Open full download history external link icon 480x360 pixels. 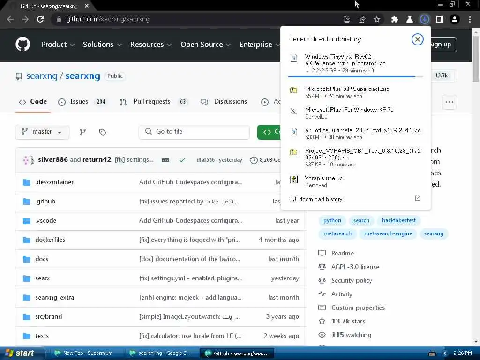point(418,198)
